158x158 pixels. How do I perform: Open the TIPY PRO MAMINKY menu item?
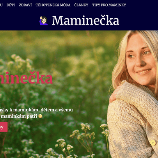109,5
